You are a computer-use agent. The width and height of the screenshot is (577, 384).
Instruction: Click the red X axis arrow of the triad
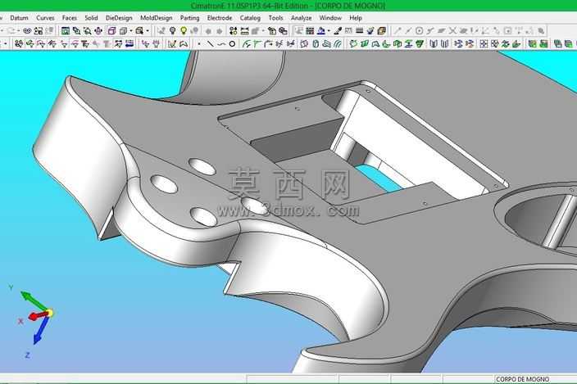pos(37,316)
